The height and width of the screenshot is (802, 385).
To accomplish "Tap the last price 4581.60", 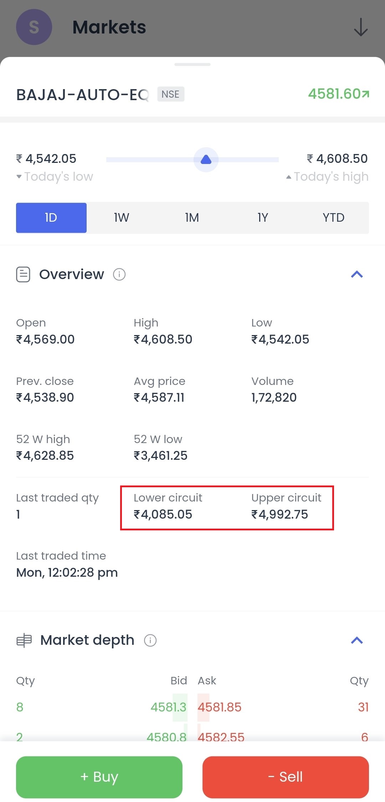I will click(x=334, y=94).
